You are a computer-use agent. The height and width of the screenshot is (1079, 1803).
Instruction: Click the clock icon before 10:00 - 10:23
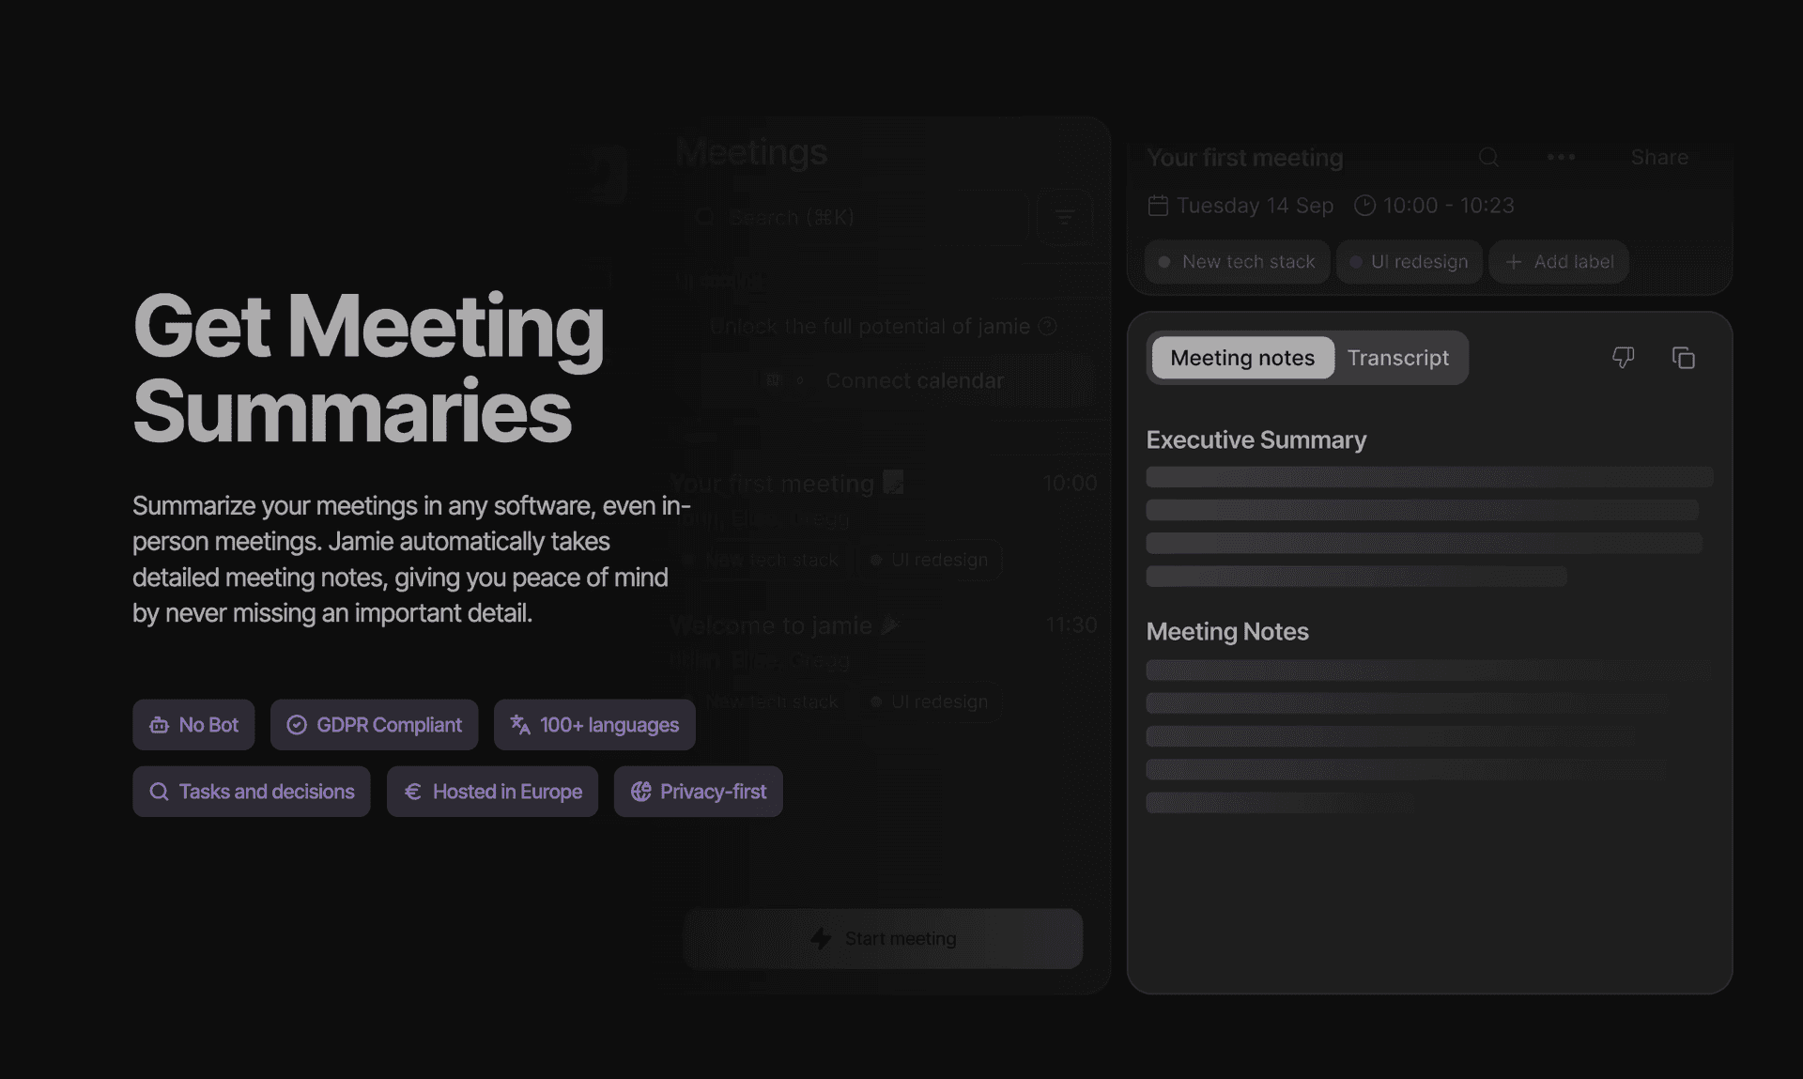pos(1364,206)
